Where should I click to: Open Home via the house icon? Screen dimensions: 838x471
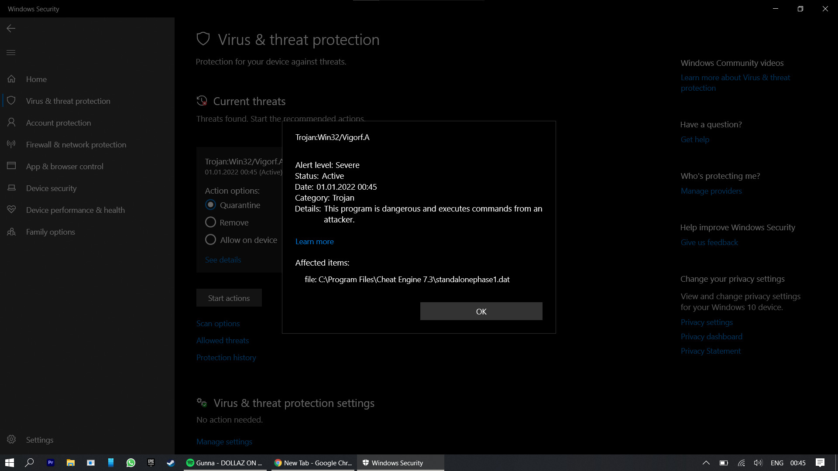point(11,79)
